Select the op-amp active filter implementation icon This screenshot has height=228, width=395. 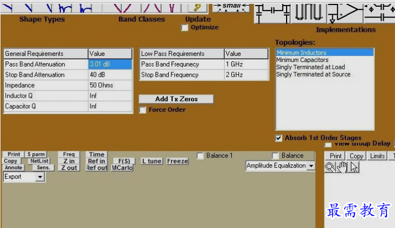point(345,13)
